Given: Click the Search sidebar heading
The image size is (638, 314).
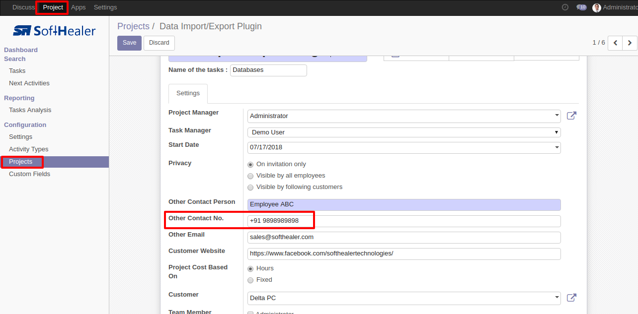Looking at the screenshot, I should (x=15, y=59).
